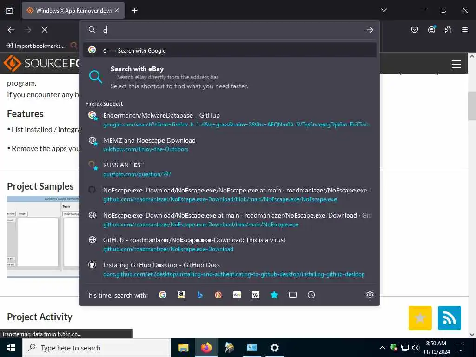Click the Go arrow in address bar
This screenshot has width=476, height=357.
(x=370, y=30)
